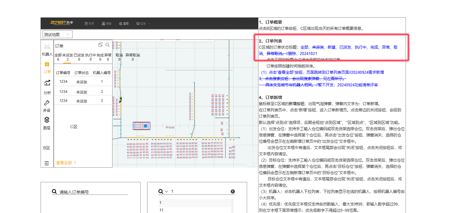The height and width of the screenshot is (213, 473).
Task: Select order row with robot number 1
Action: point(83,82)
